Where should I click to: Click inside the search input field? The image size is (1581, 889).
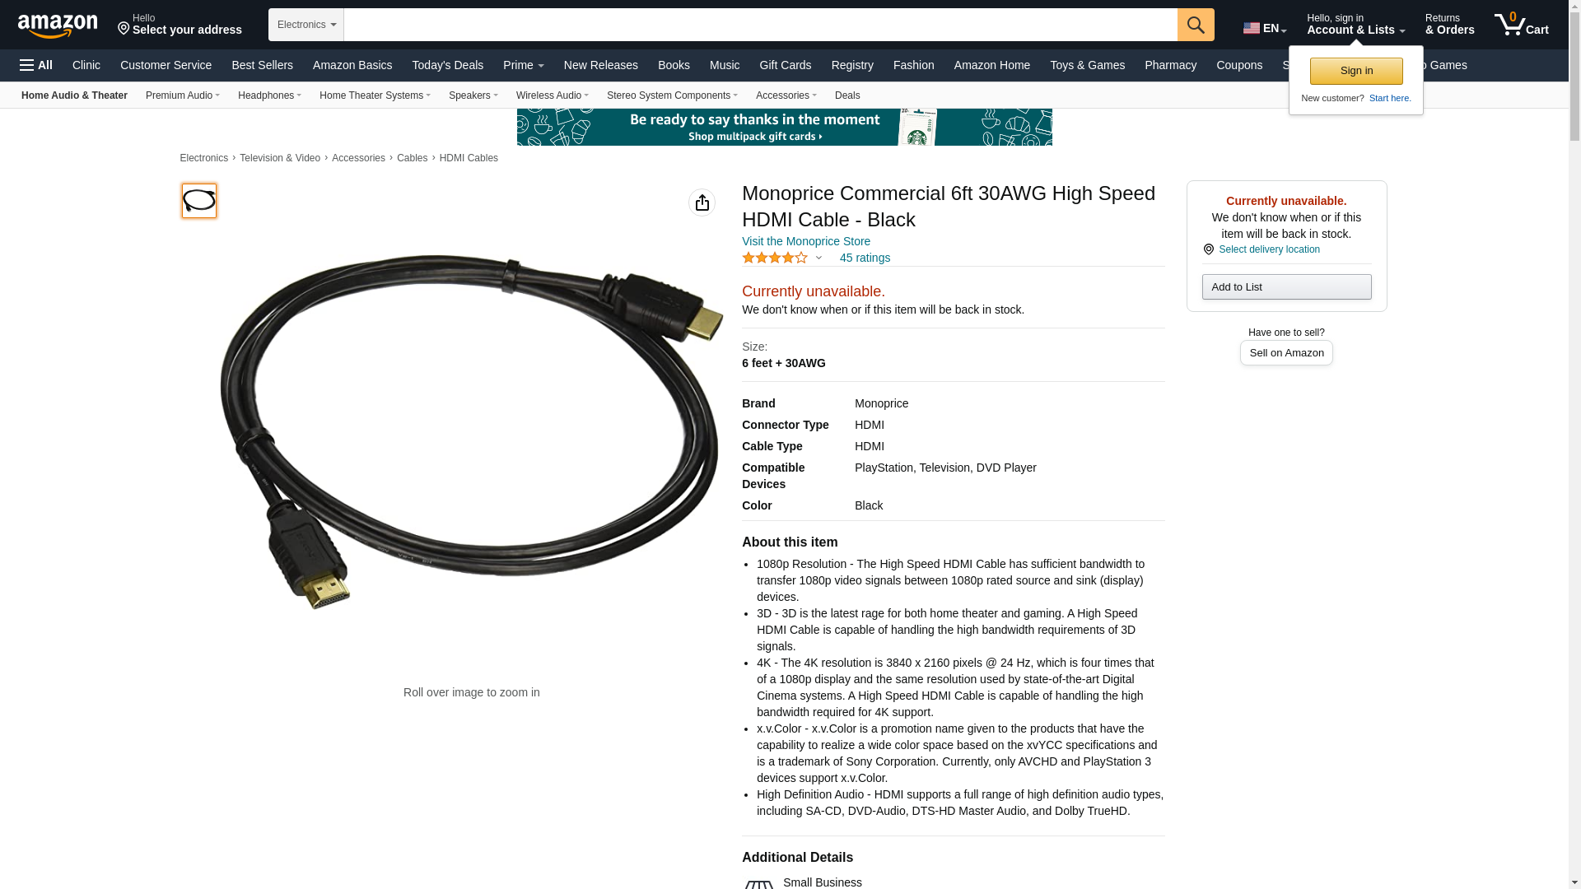[761, 25]
